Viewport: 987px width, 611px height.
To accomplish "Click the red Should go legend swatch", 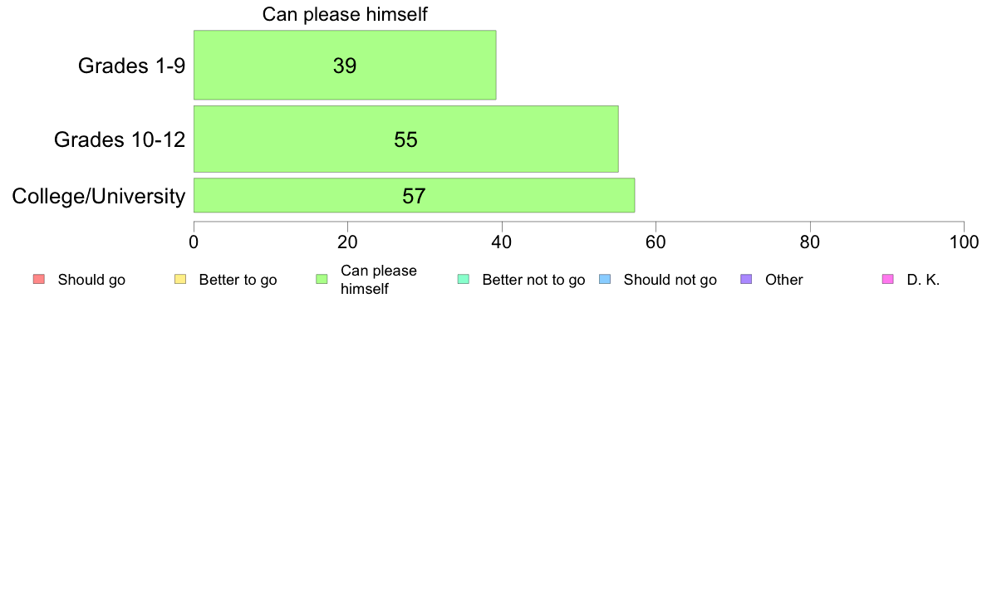I will [x=39, y=280].
